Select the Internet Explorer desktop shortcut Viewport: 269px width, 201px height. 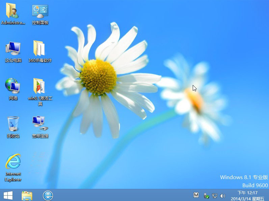tap(13, 162)
